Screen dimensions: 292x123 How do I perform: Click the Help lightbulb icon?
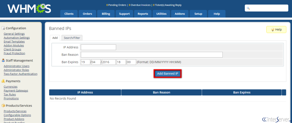272,30
